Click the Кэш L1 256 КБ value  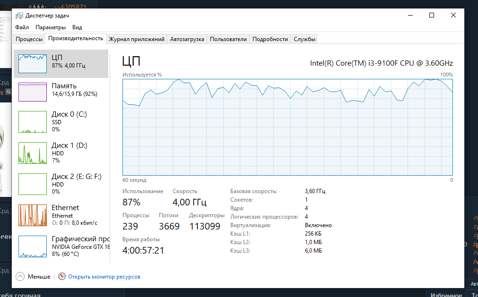[x=313, y=234]
